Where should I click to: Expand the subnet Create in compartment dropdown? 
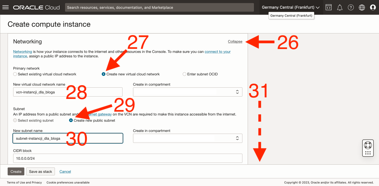coord(187,138)
